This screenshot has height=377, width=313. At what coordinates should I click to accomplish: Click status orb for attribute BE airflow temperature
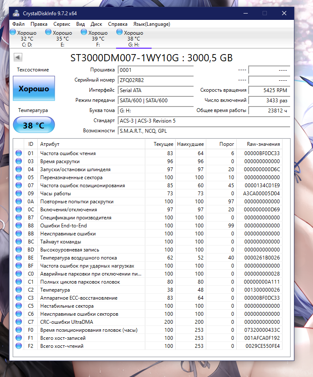click(x=19, y=257)
